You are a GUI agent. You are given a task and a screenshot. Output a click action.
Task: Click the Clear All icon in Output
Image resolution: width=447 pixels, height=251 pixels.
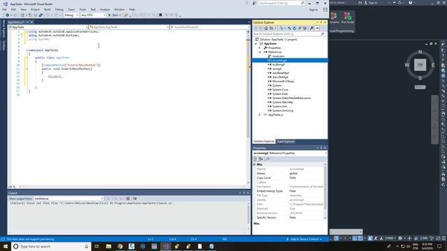128,198
